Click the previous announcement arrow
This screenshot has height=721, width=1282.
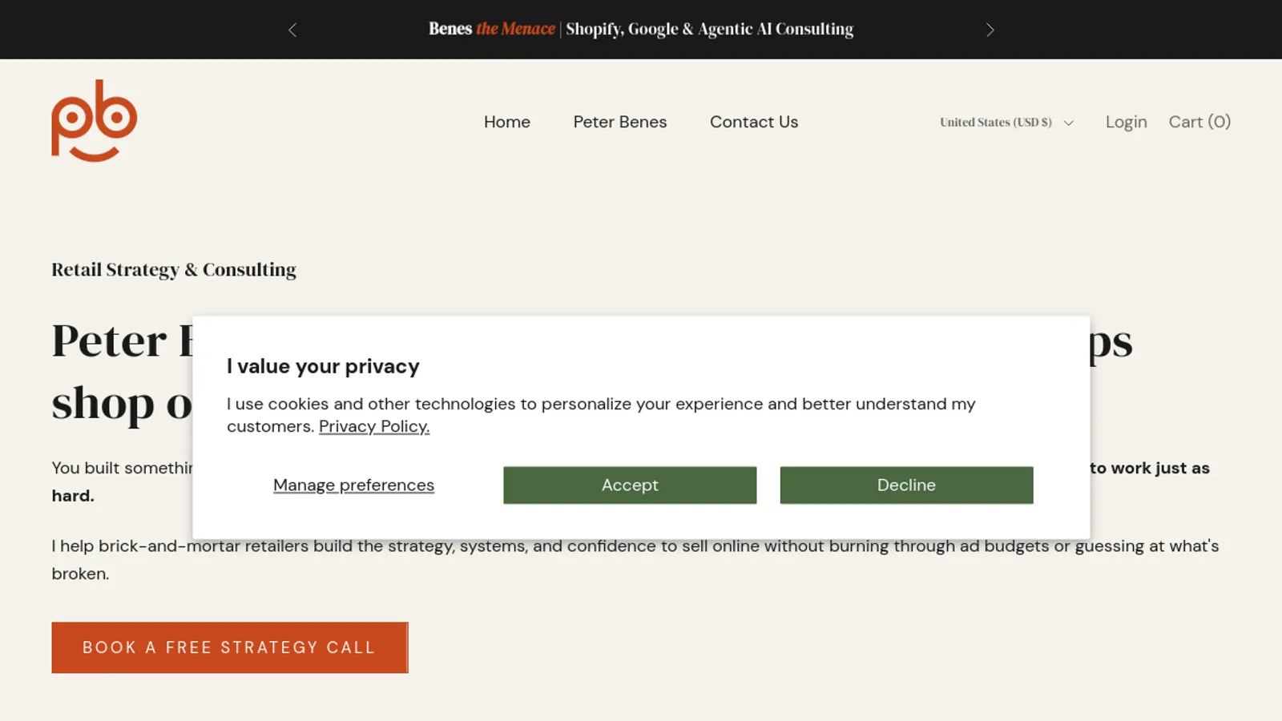292,30
